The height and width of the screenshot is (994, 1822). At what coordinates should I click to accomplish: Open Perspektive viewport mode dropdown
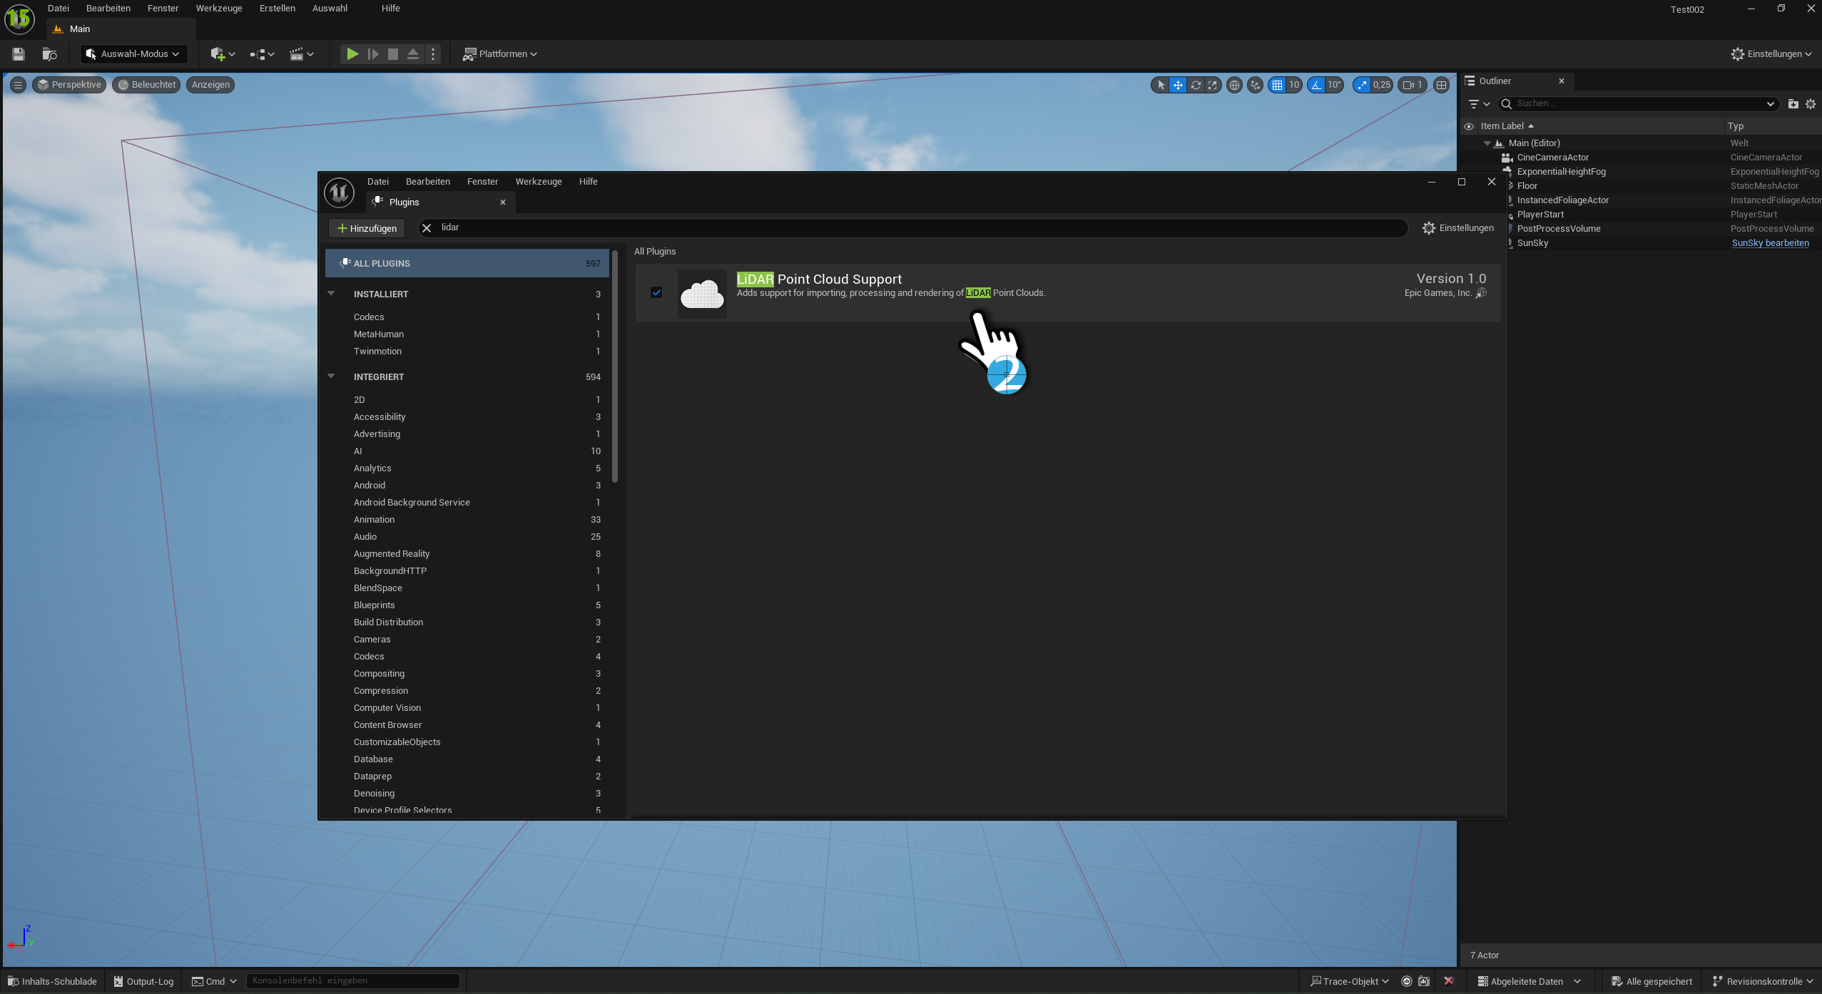pyautogui.click(x=69, y=85)
